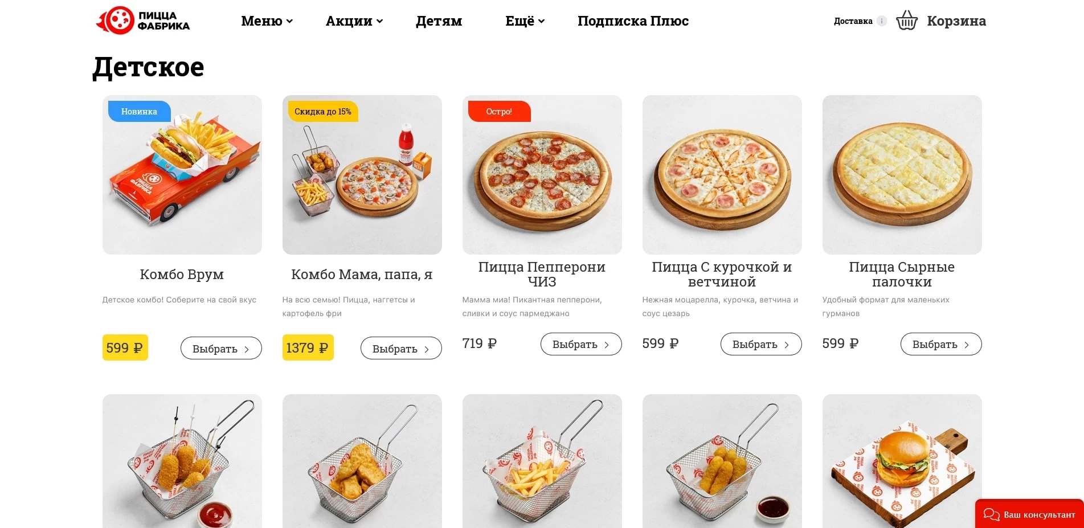Open the shopping basket Корзина icon
The height and width of the screenshot is (528, 1084).
coord(907,21)
